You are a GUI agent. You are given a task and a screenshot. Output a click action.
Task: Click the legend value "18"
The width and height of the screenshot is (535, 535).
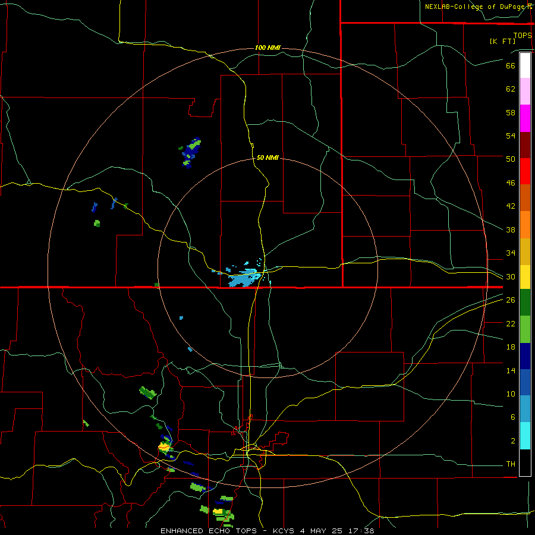(511, 347)
